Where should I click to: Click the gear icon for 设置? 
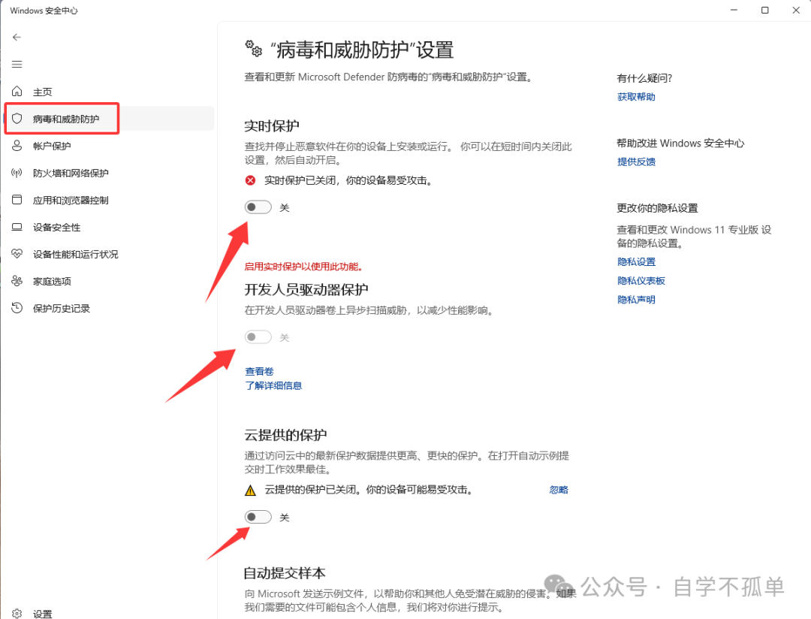pyautogui.click(x=17, y=613)
